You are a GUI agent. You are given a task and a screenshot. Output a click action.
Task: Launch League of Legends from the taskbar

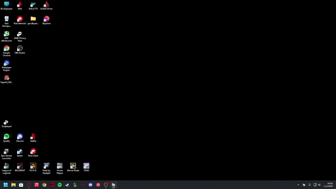[x=75, y=185]
